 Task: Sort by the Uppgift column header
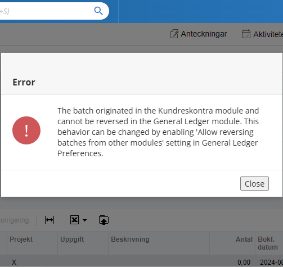[72, 239]
